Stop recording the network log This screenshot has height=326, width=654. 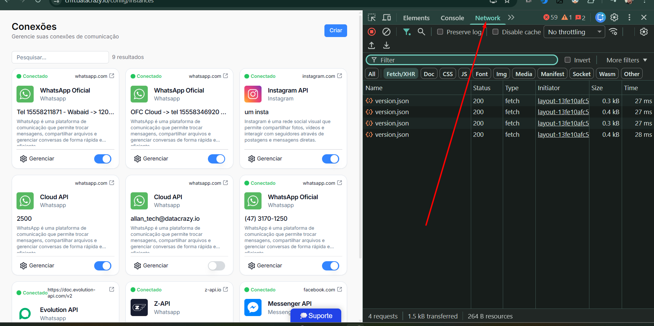(x=372, y=32)
